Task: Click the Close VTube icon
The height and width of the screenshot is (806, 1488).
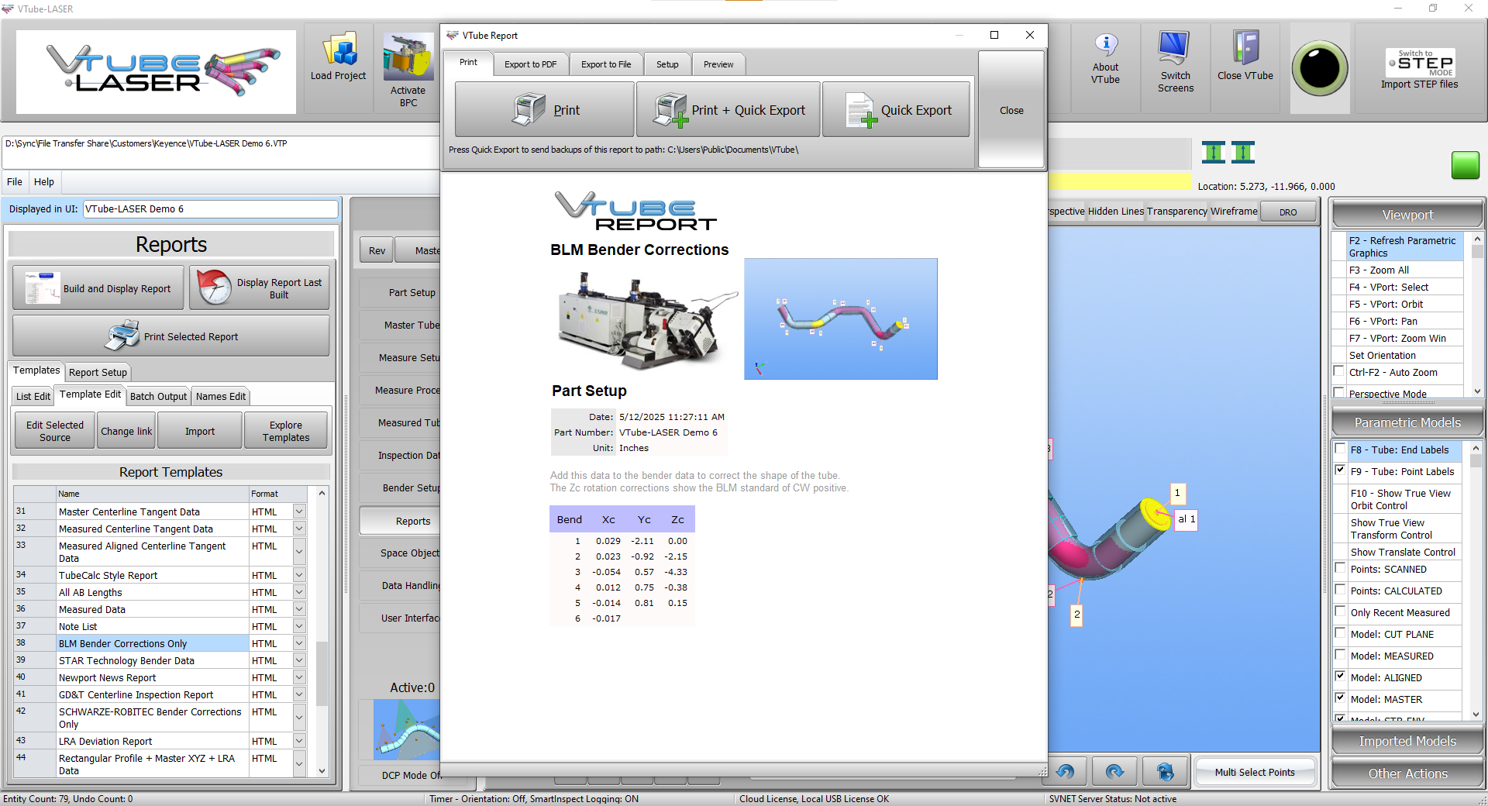Action: tap(1245, 48)
